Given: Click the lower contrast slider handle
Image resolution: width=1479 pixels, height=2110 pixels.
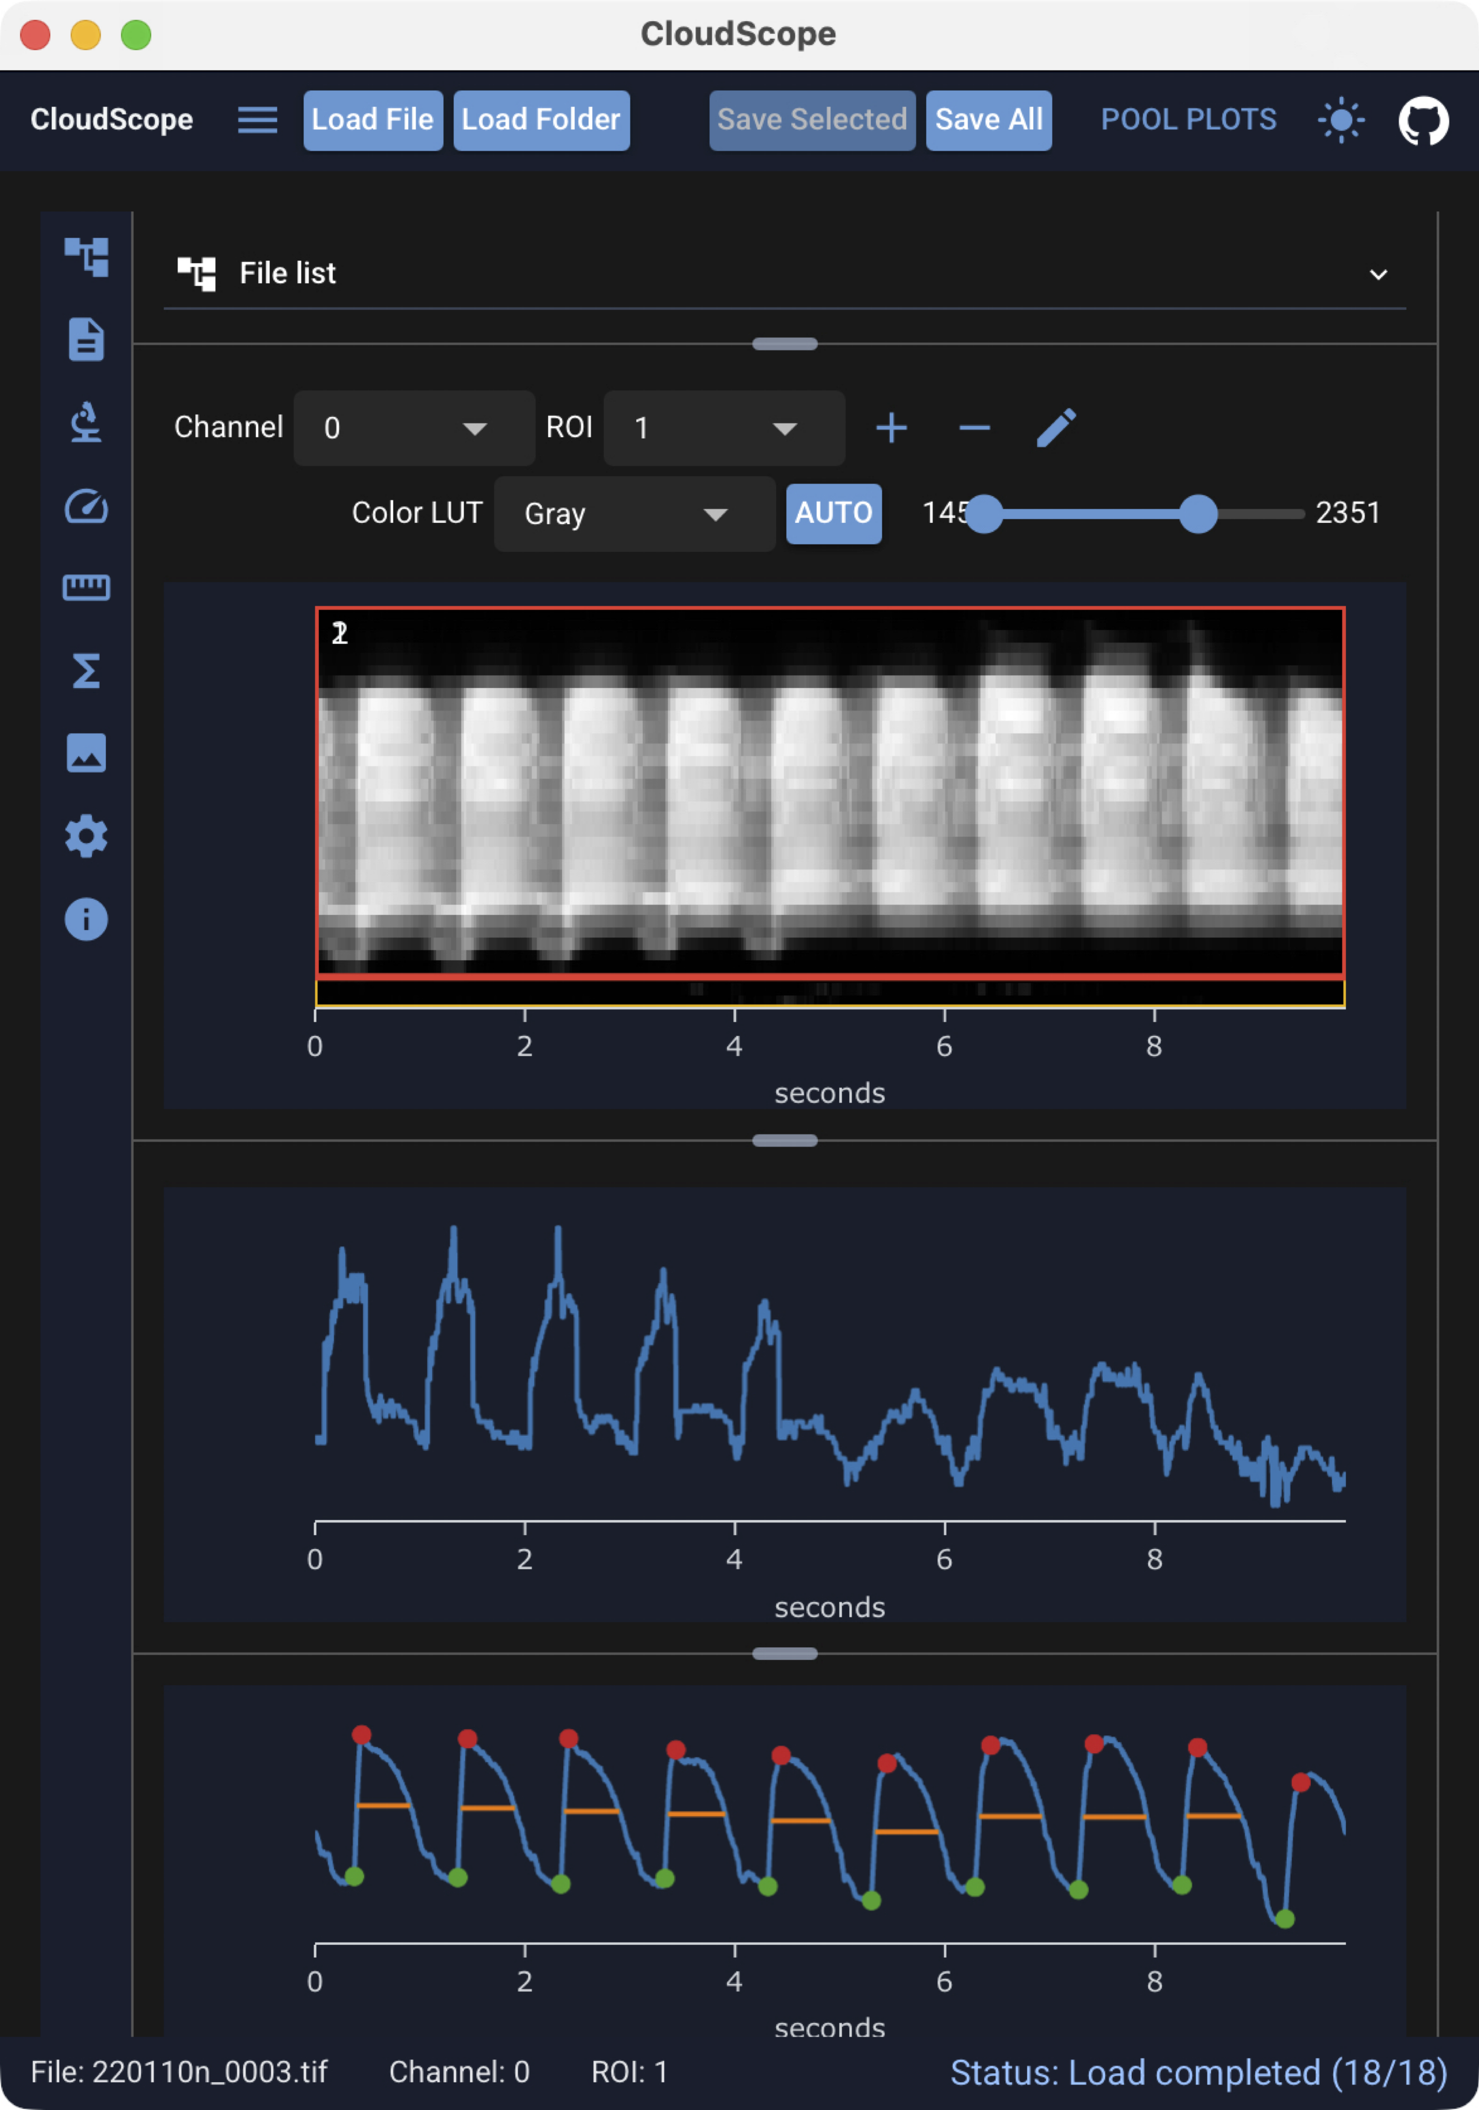Looking at the screenshot, I should pyautogui.click(x=984, y=514).
